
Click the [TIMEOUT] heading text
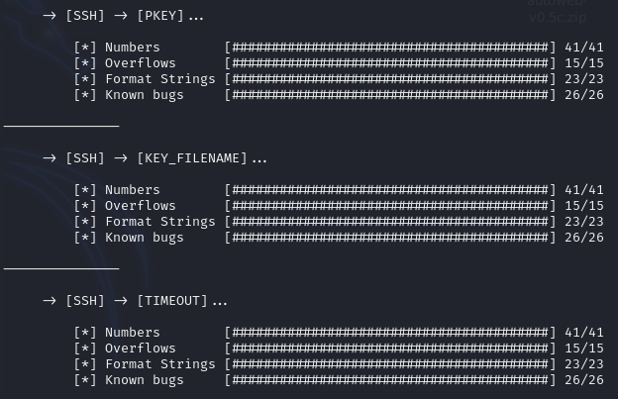click(172, 301)
